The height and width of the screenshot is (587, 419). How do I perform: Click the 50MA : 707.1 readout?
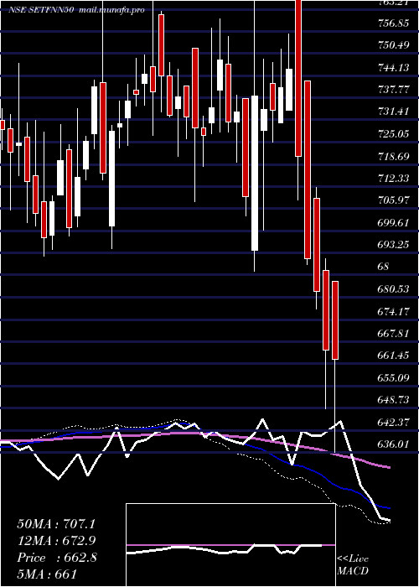[x=56, y=524]
